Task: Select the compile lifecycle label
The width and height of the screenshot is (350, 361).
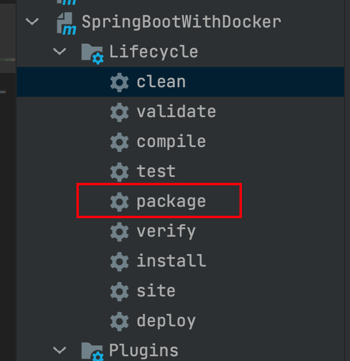Action: [171, 142]
